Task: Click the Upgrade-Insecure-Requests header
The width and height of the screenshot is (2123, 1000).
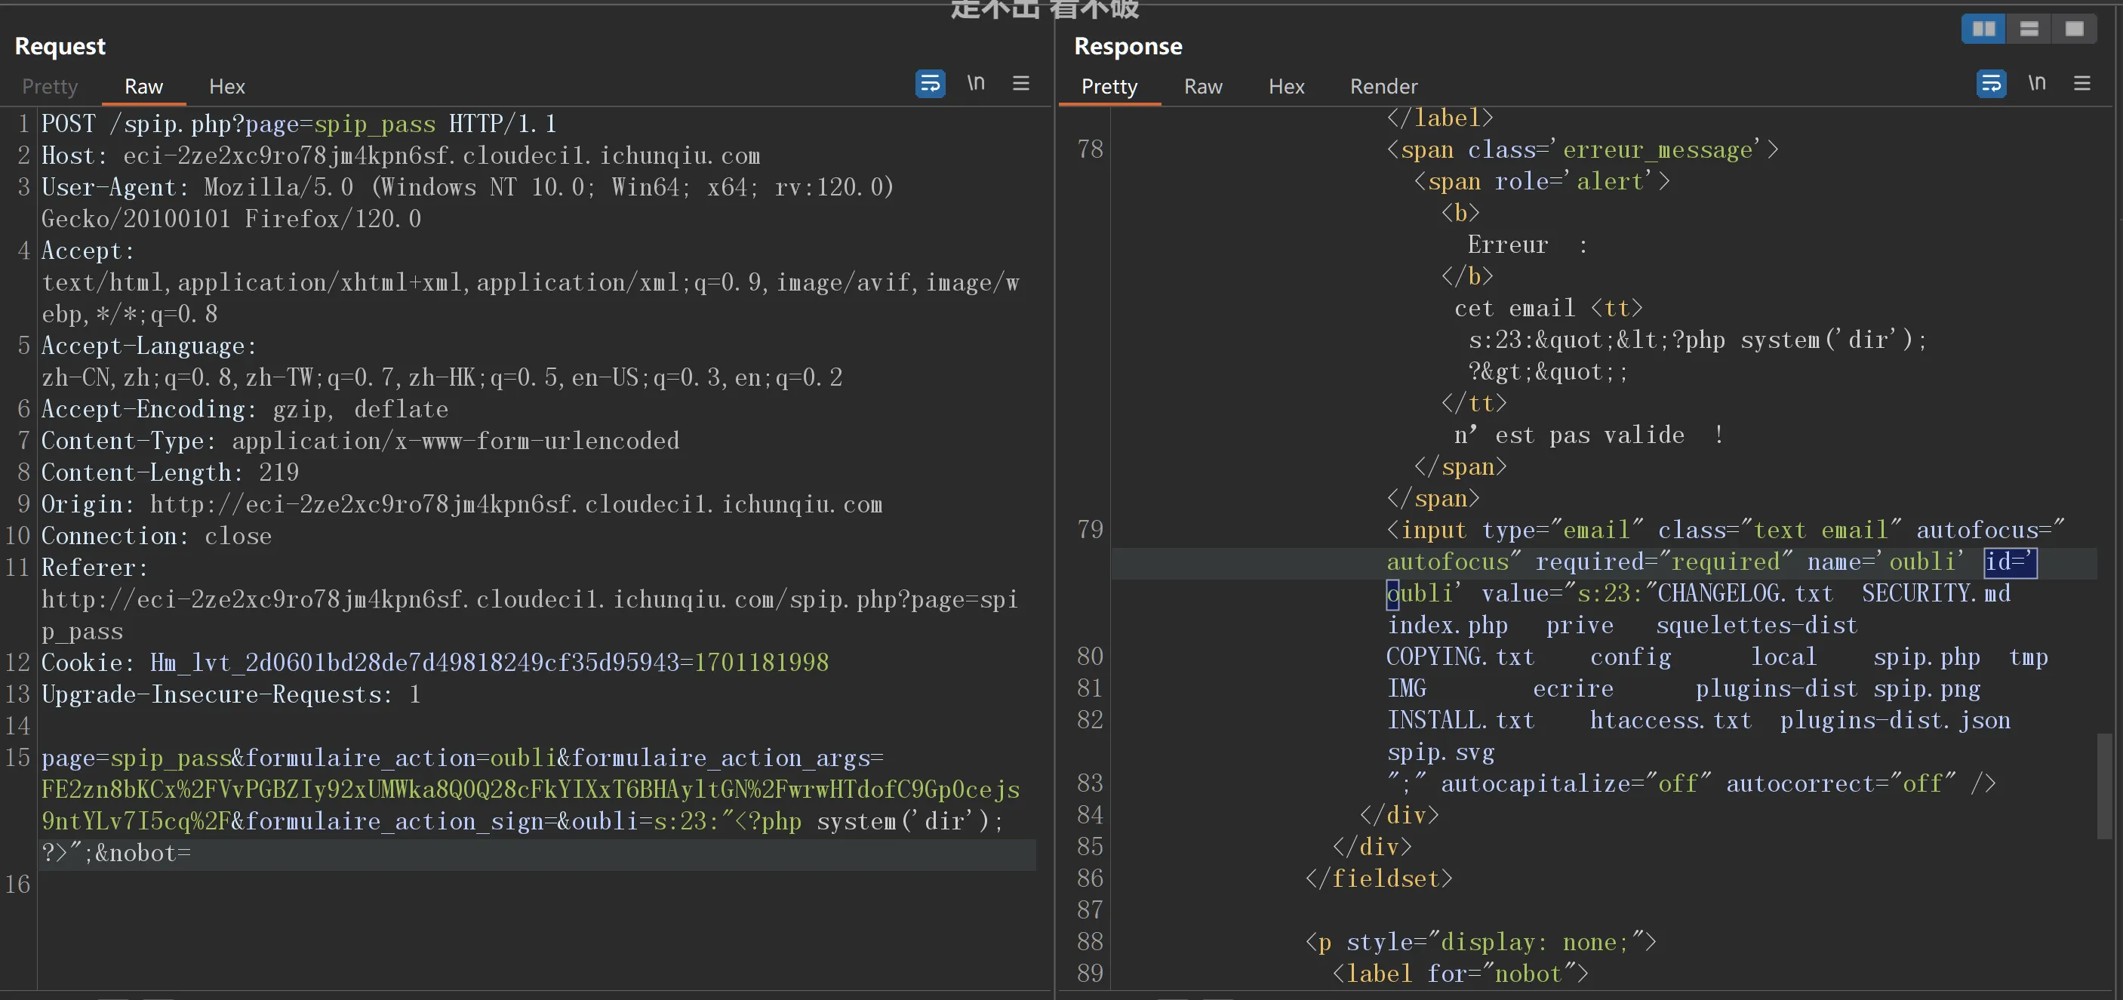Action: (x=231, y=694)
